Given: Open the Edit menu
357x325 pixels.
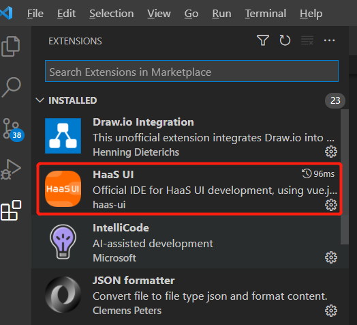Looking at the screenshot, I should click(66, 14).
